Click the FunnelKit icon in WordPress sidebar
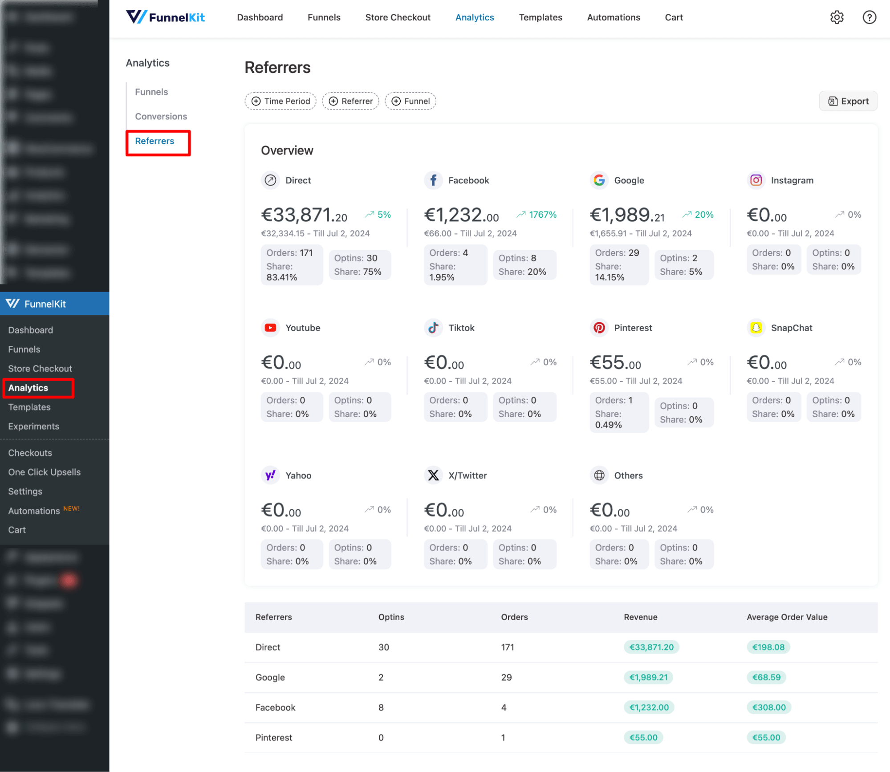Image resolution: width=890 pixels, height=772 pixels. [12, 304]
